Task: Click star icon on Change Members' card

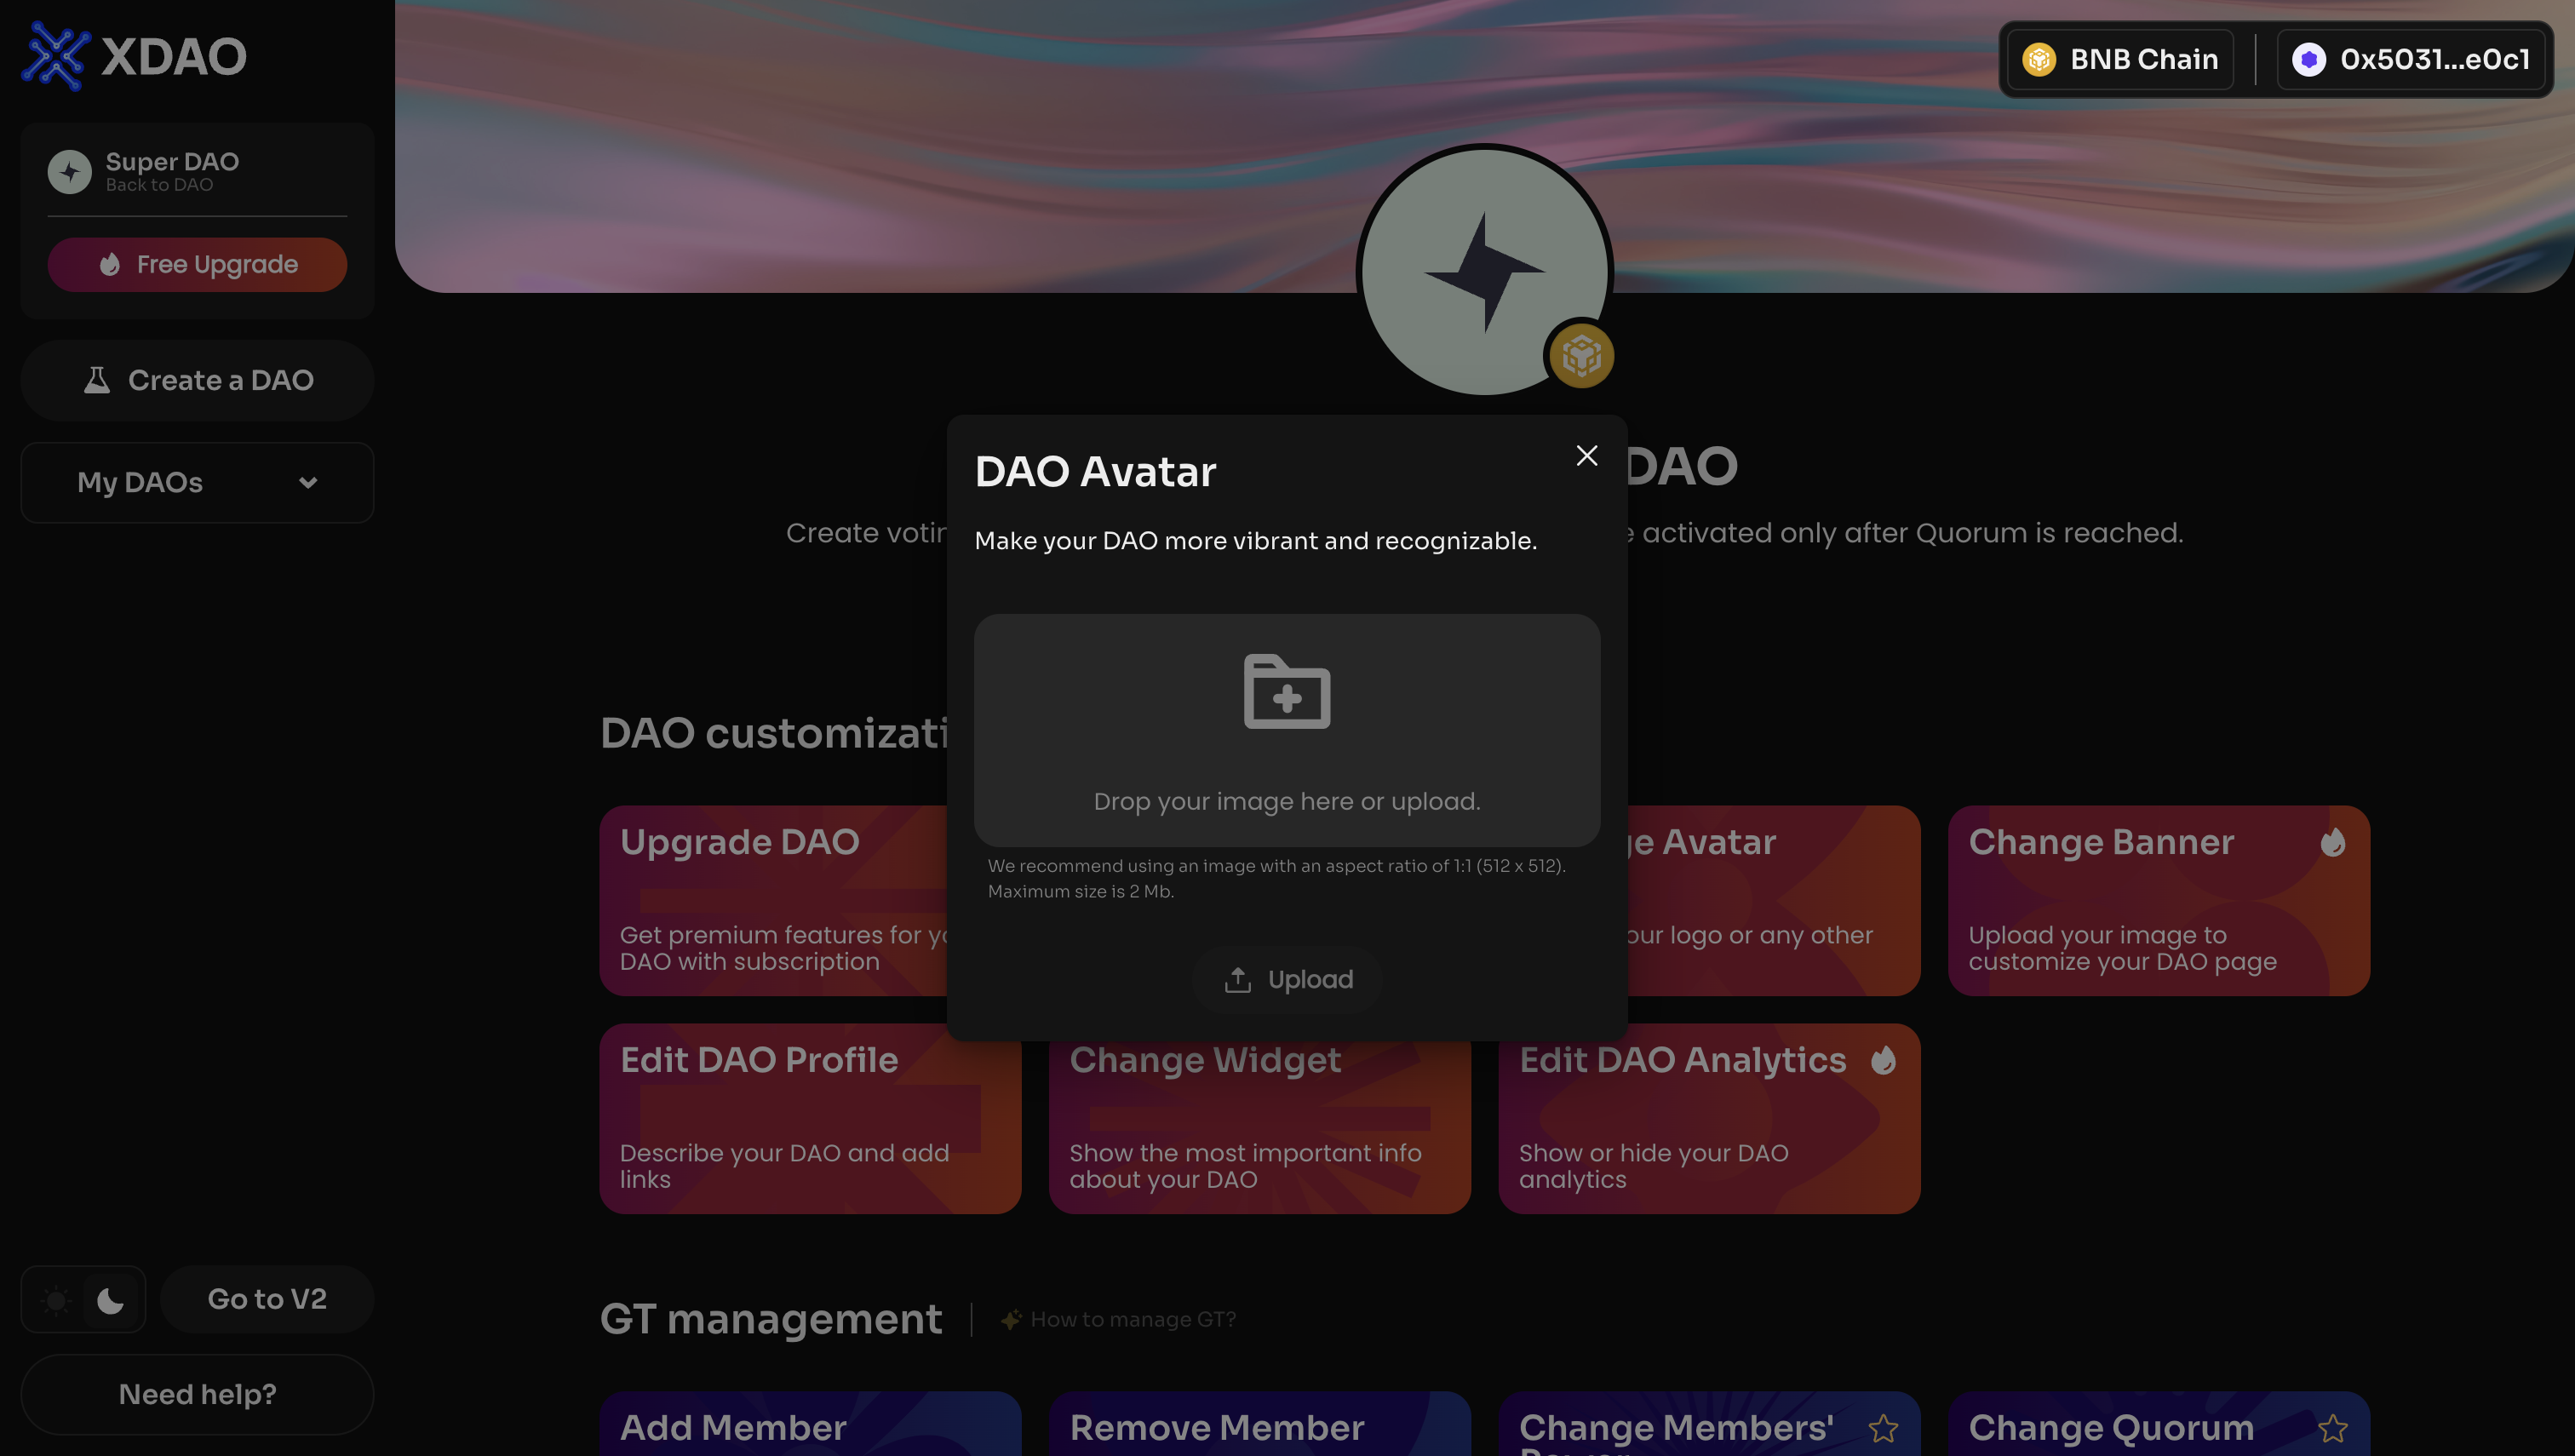Action: coord(1883,1428)
